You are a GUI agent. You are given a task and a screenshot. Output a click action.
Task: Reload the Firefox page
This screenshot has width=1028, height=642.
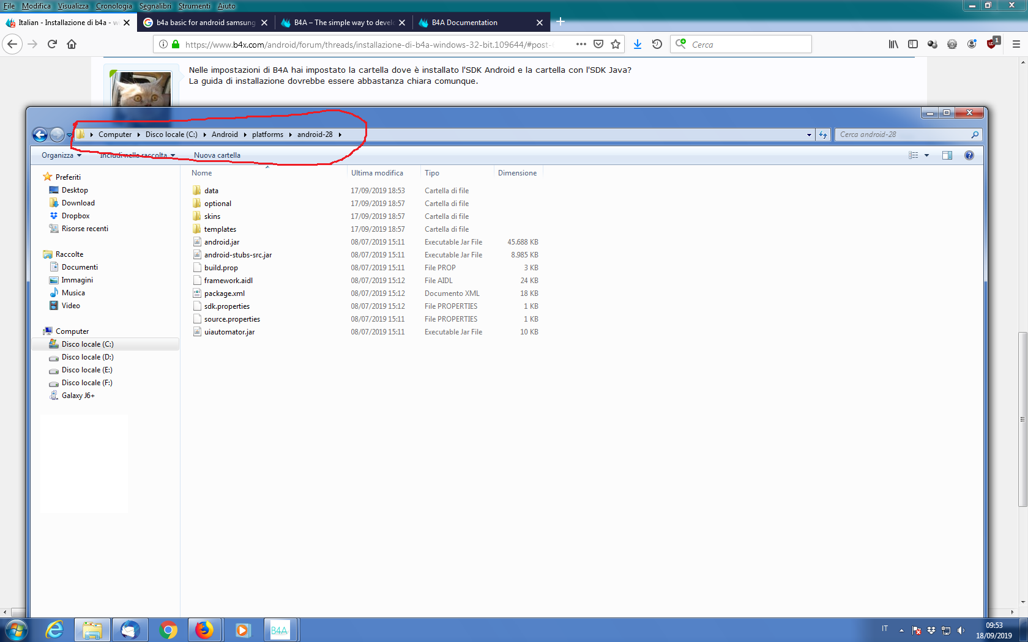[52, 44]
